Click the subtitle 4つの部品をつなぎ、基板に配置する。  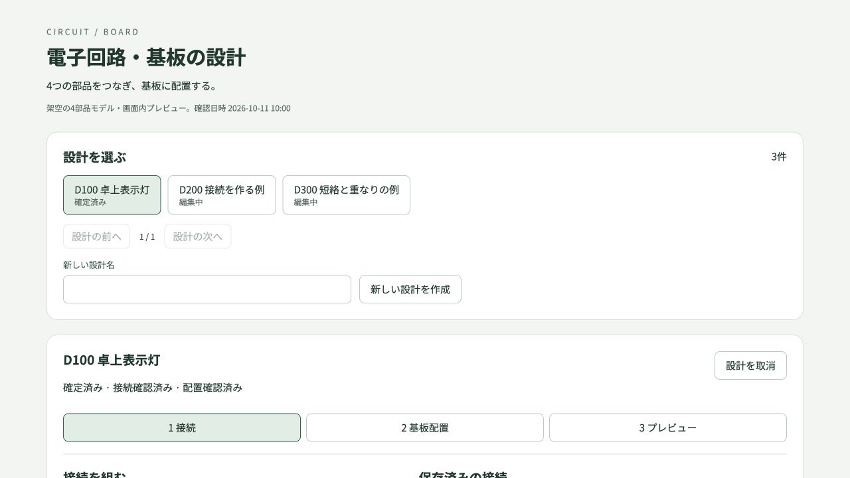[x=132, y=86]
